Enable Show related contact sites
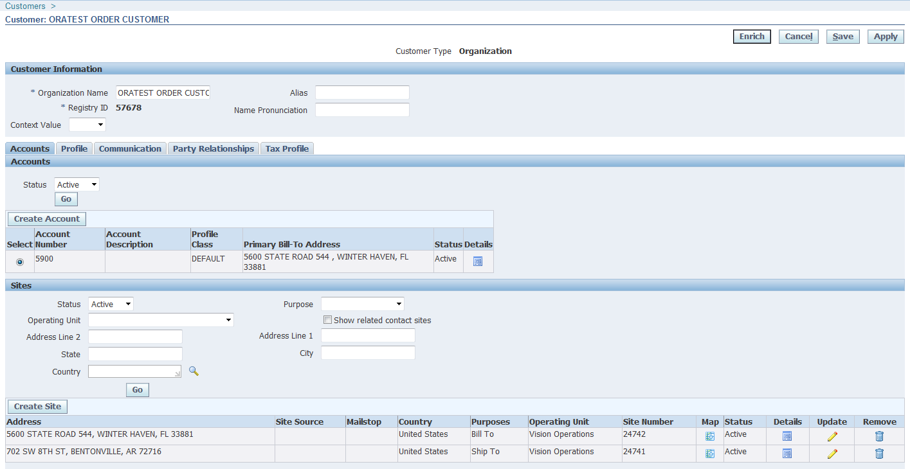Image resolution: width=910 pixels, height=469 pixels. pyautogui.click(x=327, y=319)
